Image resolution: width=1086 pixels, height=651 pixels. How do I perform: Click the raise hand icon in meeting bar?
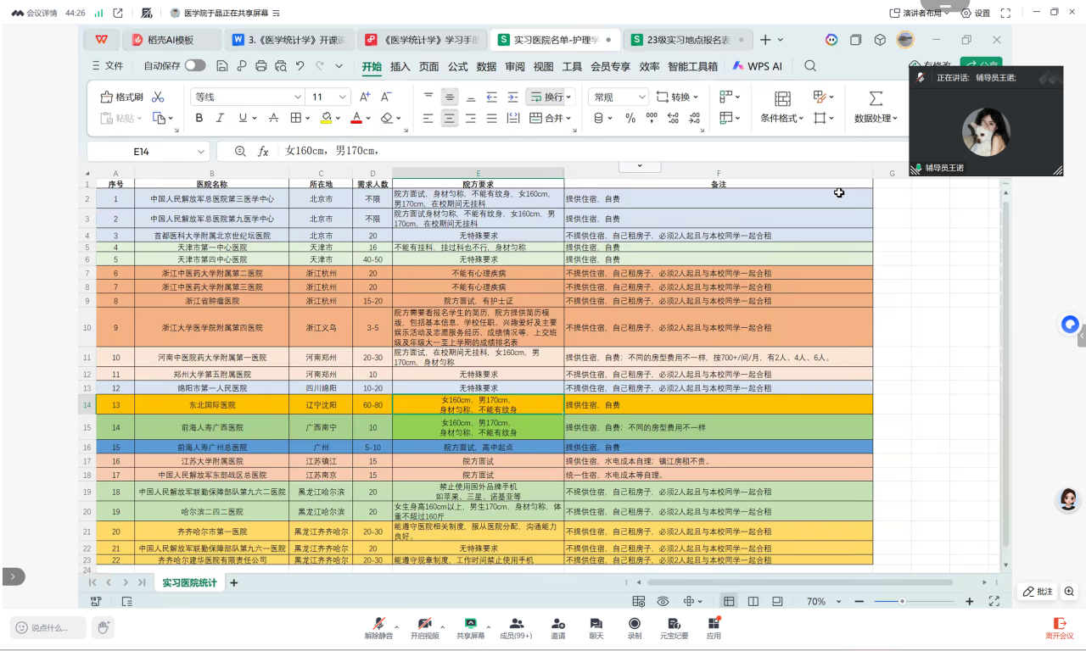(103, 627)
